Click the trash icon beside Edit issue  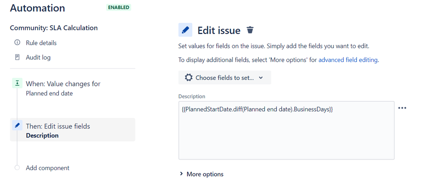point(250,30)
